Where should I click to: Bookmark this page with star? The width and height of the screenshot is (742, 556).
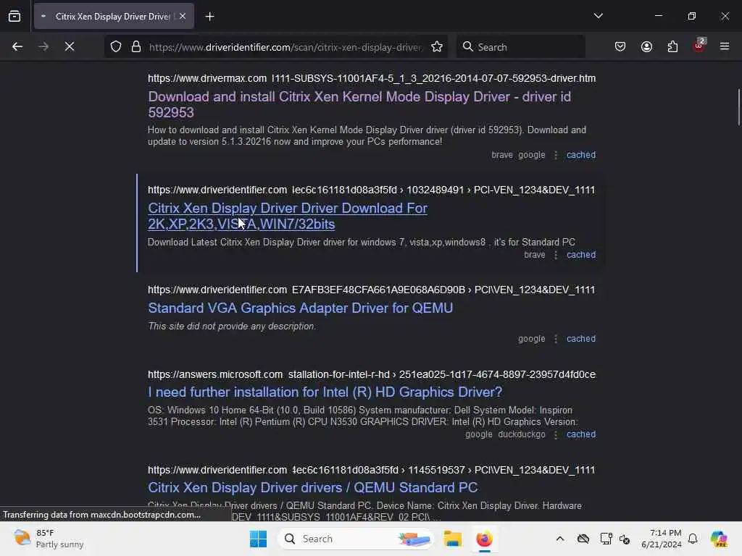tap(437, 47)
